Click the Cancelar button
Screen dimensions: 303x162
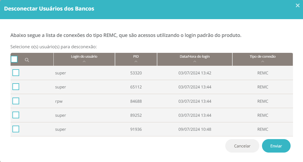tap(242, 146)
